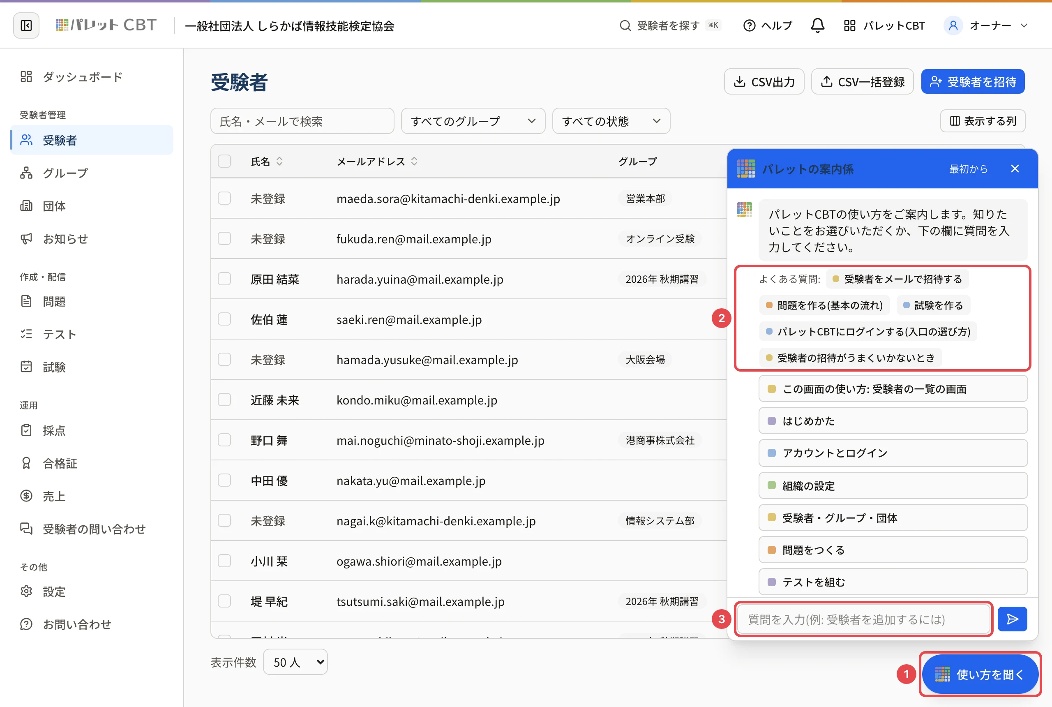Open 売上 page from sidebar
This screenshot has width=1052, height=707.
coord(91,496)
